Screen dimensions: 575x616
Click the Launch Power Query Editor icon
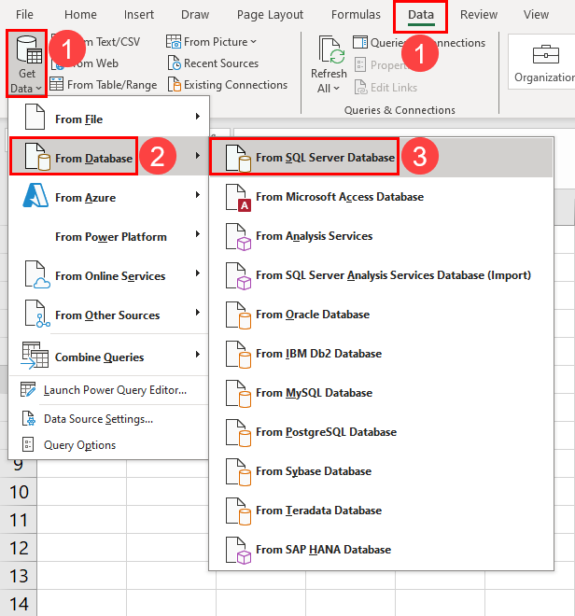point(27,390)
